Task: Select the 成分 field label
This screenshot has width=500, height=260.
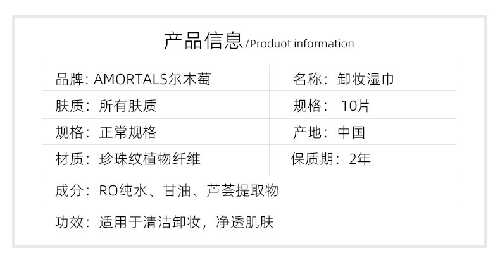Action: [x=69, y=190]
